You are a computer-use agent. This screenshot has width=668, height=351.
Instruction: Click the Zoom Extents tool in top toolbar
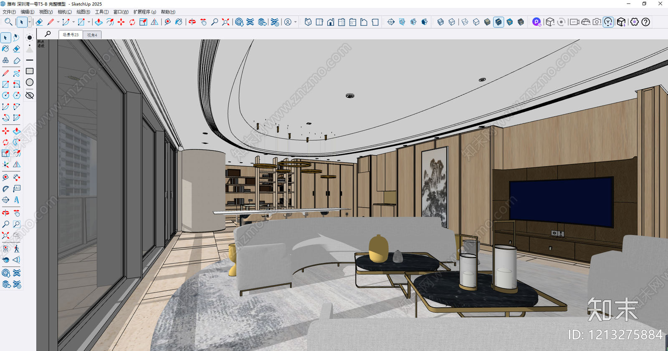coord(225,22)
